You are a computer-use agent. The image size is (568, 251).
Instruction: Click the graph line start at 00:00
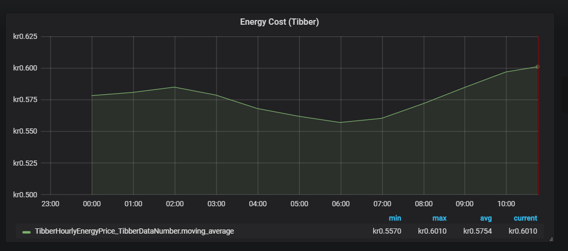(92, 96)
